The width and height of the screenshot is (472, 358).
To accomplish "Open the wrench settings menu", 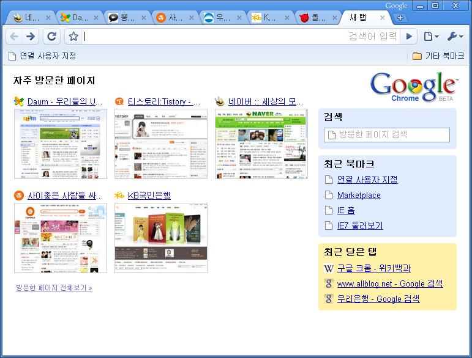I will tap(455, 37).
